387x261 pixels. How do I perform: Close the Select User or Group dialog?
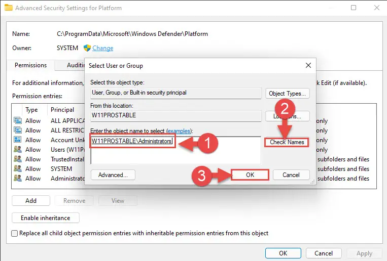[308, 65]
